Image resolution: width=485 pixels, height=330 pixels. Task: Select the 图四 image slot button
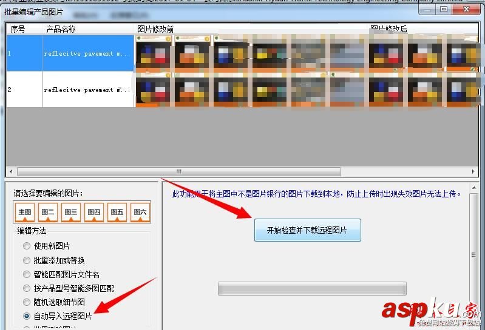[94, 212]
